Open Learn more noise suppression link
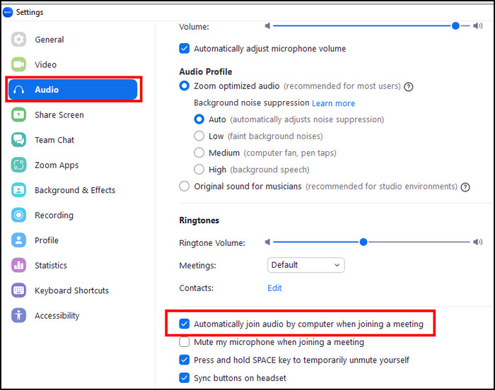The image size is (495, 390). coord(333,103)
